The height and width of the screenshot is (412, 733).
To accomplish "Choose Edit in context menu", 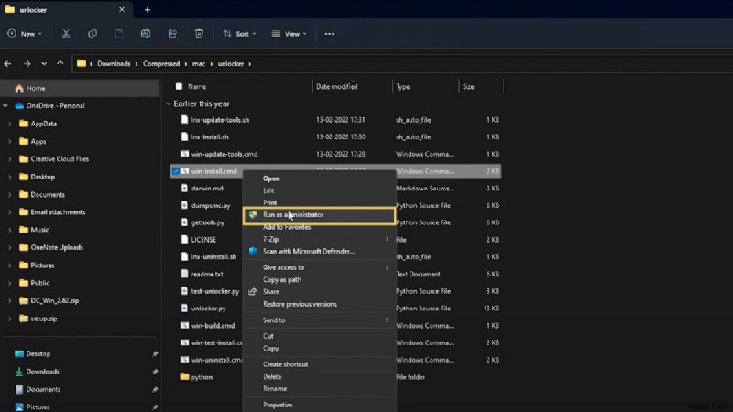I will pyautogui.click(x=268, y=190).
